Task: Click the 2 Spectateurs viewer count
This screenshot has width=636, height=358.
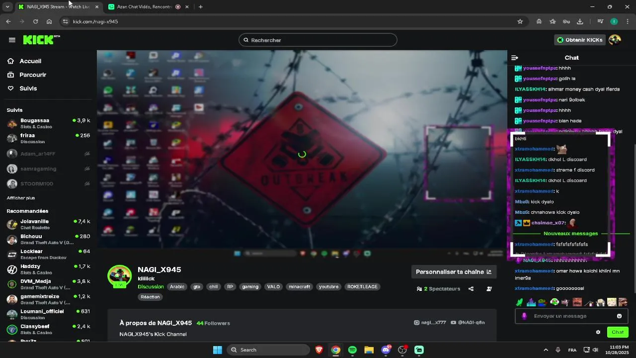Action: pos(439,289)
